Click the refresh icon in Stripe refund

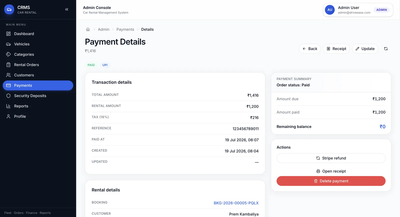tap(318, 158)
